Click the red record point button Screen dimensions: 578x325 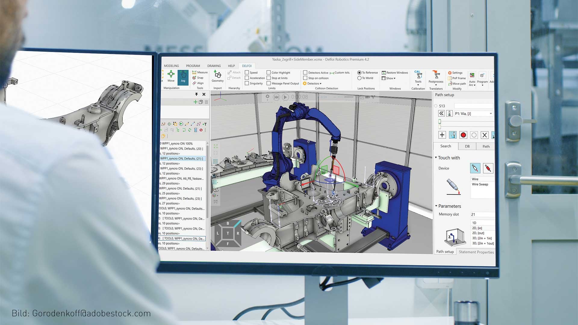click(x=463, y=135)
